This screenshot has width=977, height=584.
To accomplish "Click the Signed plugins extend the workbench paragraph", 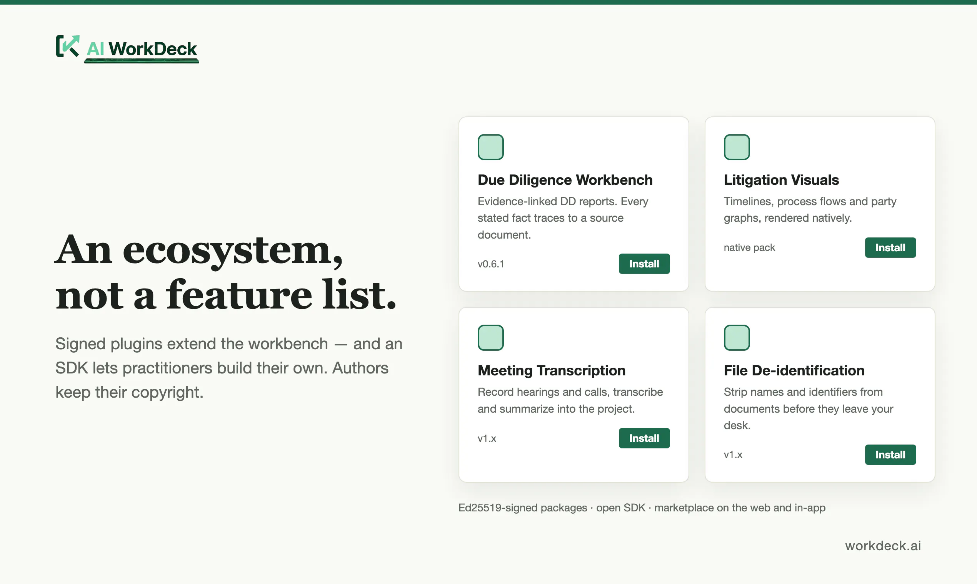I will click(228, 368).
